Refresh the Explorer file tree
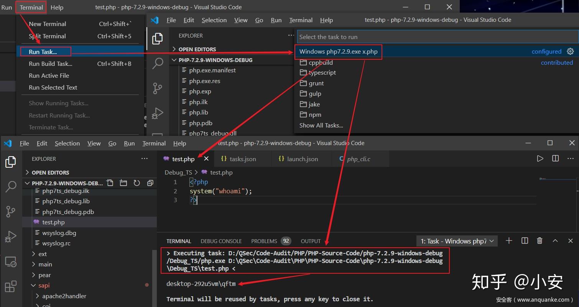579x307 pixels. (137, 183)
